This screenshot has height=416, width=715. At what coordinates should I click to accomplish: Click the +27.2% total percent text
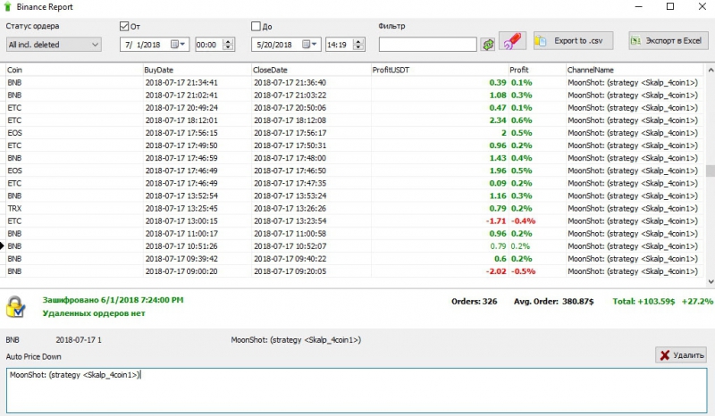697,301
